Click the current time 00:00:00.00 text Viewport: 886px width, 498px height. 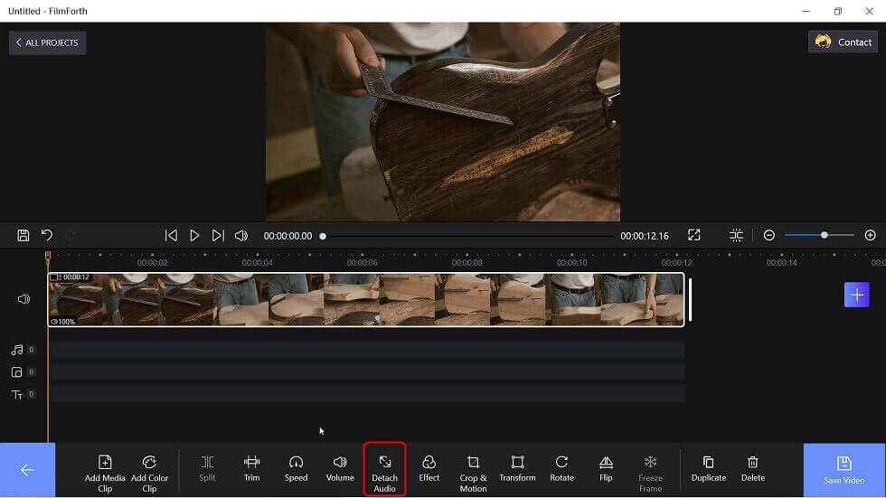tap(287, 236)
